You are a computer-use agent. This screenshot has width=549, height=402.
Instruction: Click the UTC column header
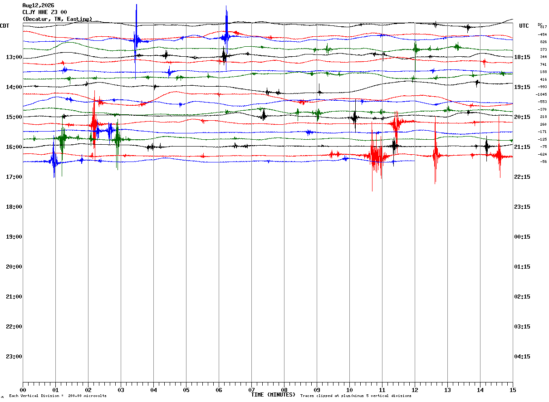point(524,26)
